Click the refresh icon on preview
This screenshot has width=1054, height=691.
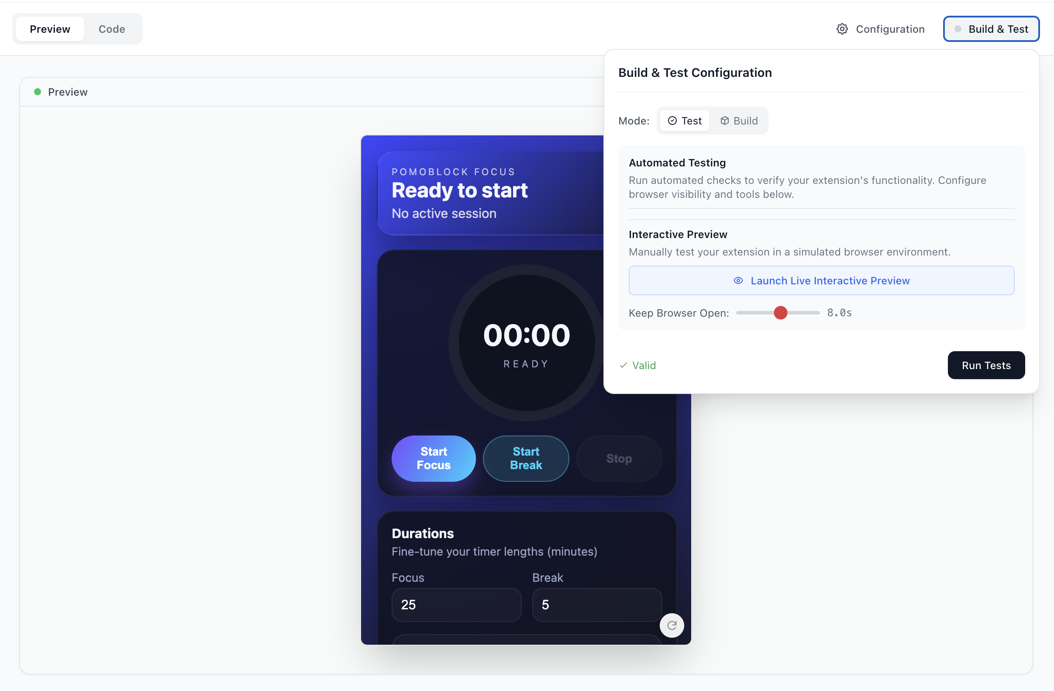(672, 625)
